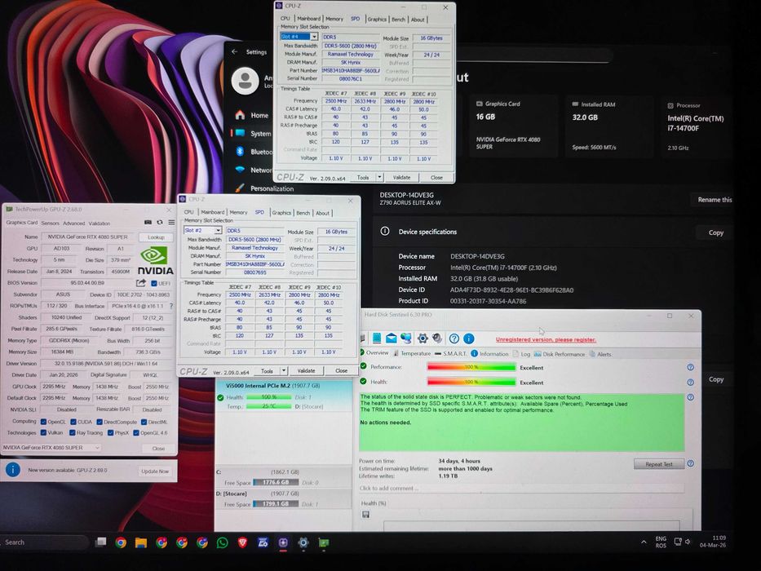Click Repeat Test in Hard Disk Sentinel
The image size is (761, 571).
pyautogui.click(x=659, y=464)
